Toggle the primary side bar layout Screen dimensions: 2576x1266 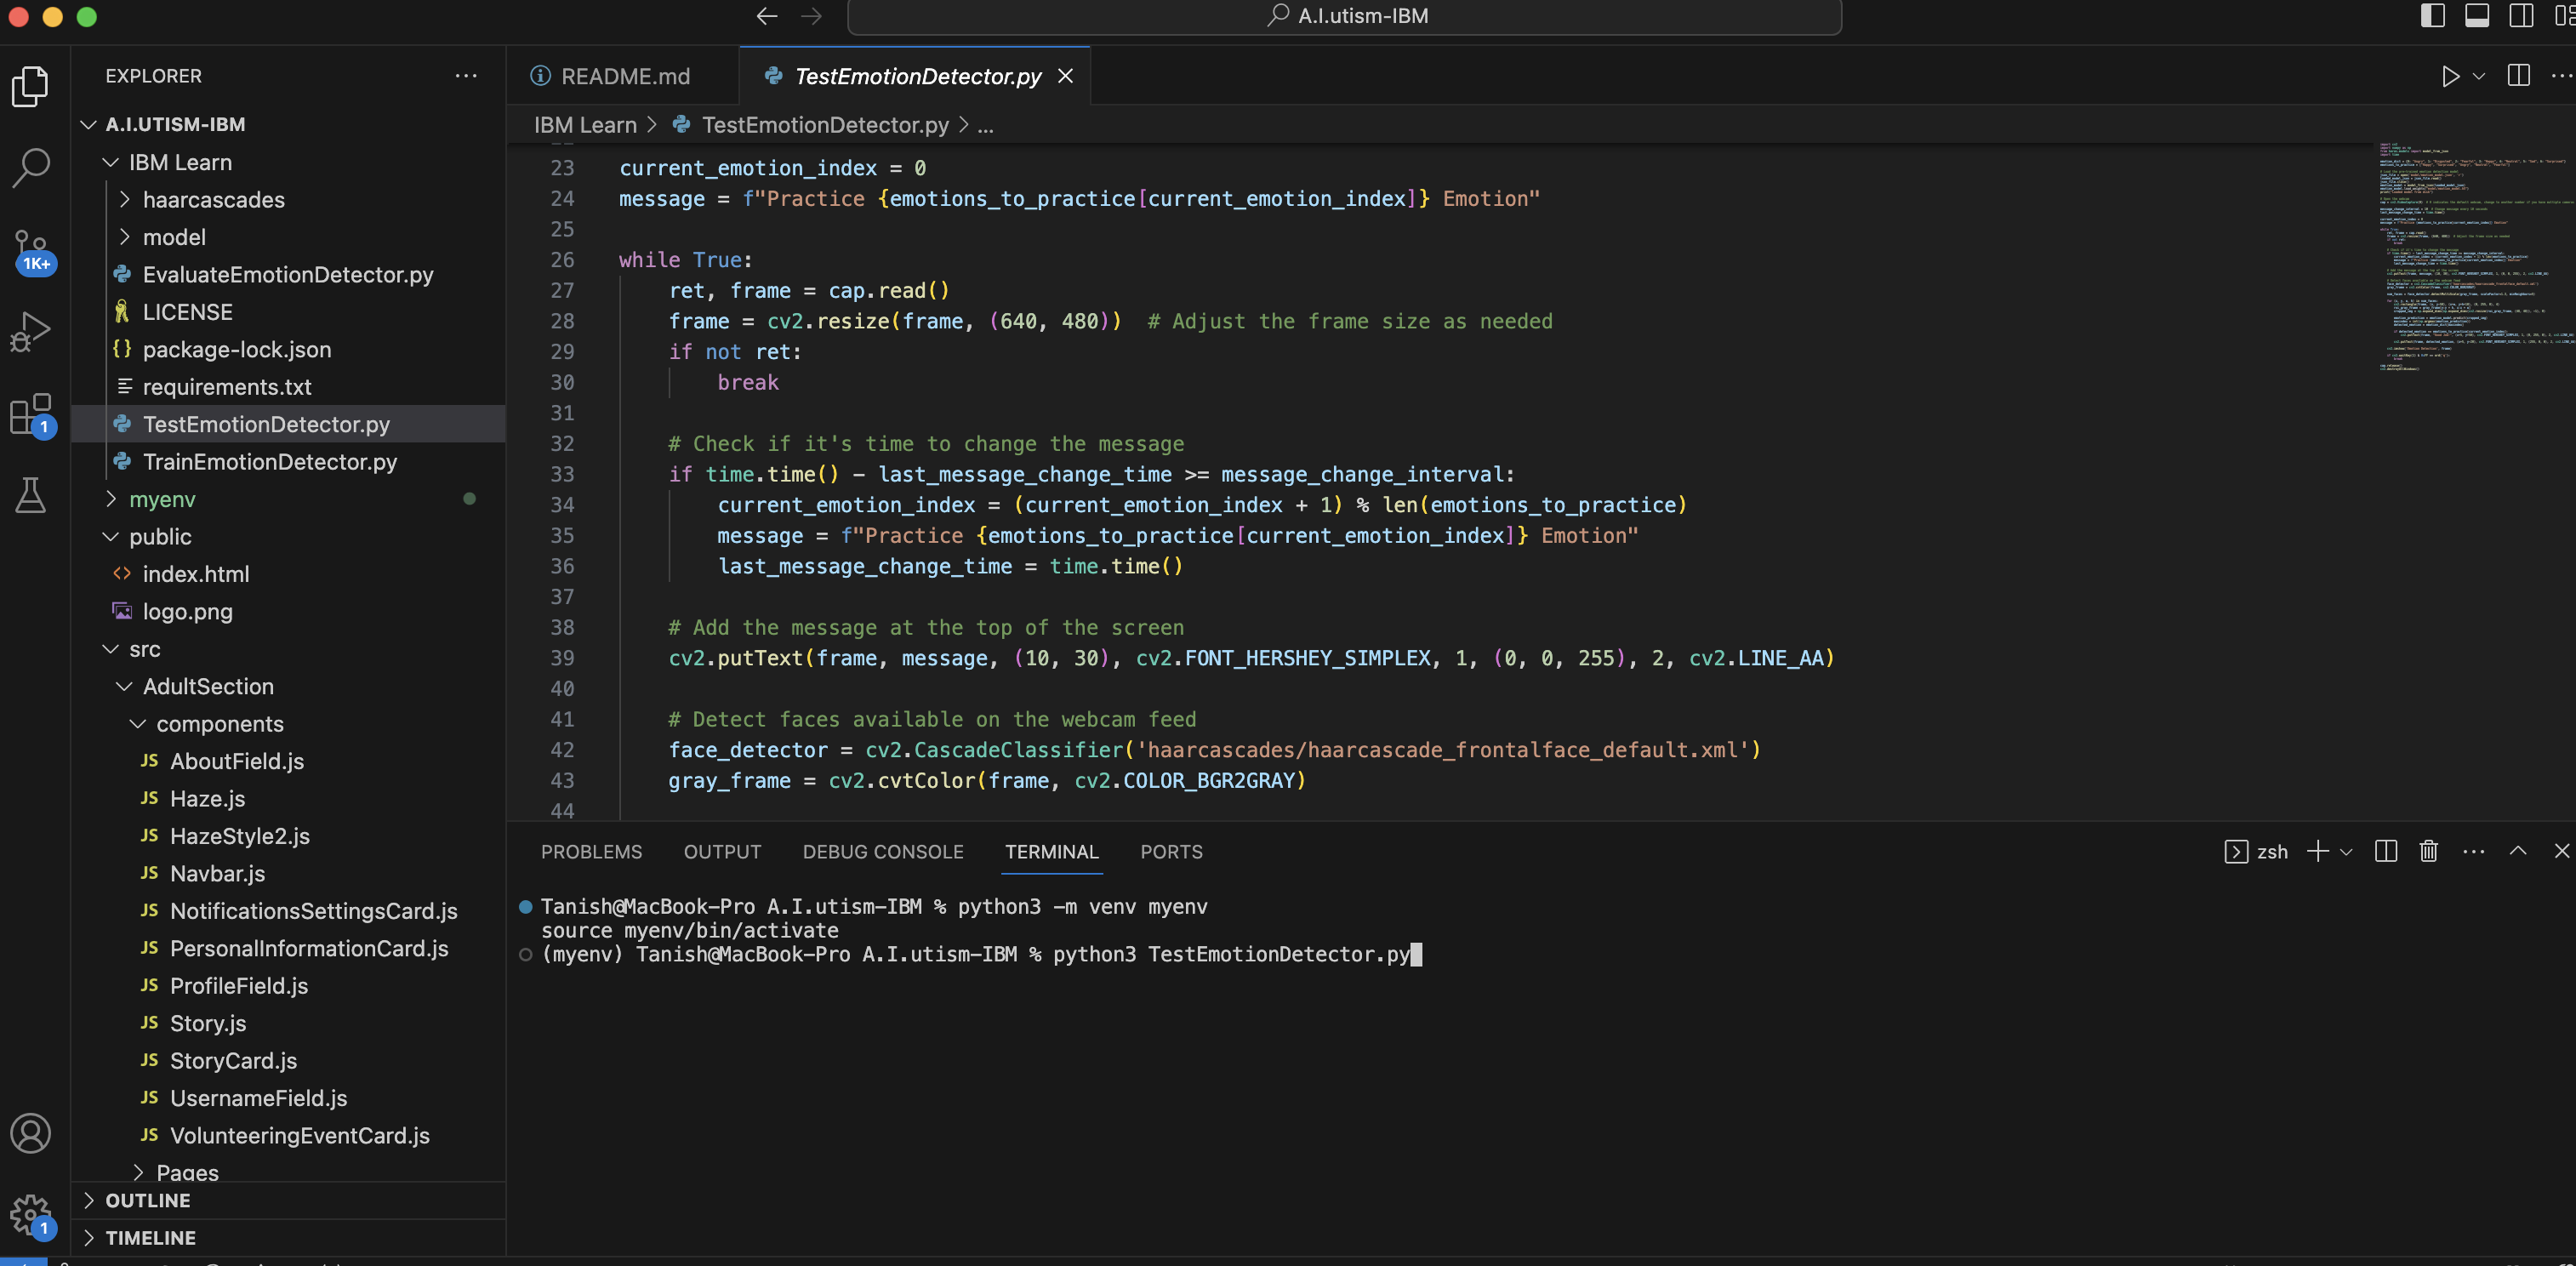pyautogui.click(x=2432, y=16)
